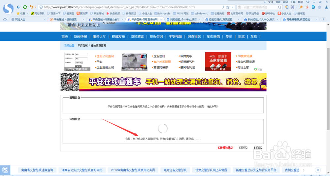Click the pazx888.com address bar URL
330x176 pixels.
coord(119,7)
